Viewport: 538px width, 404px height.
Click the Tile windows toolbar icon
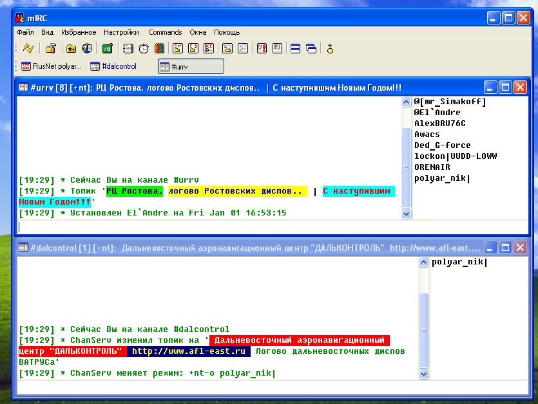coord(296,48)
